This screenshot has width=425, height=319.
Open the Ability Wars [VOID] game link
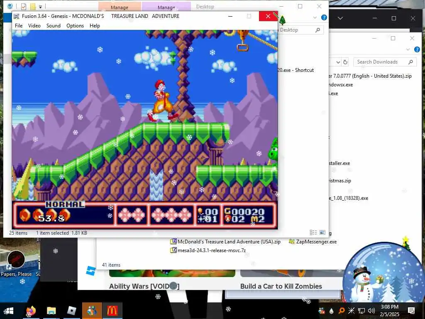point(144,286)
